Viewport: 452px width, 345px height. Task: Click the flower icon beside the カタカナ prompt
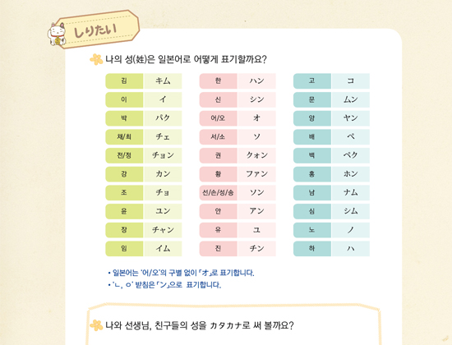pos(96,325)
